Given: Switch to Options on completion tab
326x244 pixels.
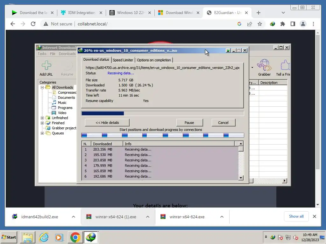Looking at the screenshot, I should [154, 60].
